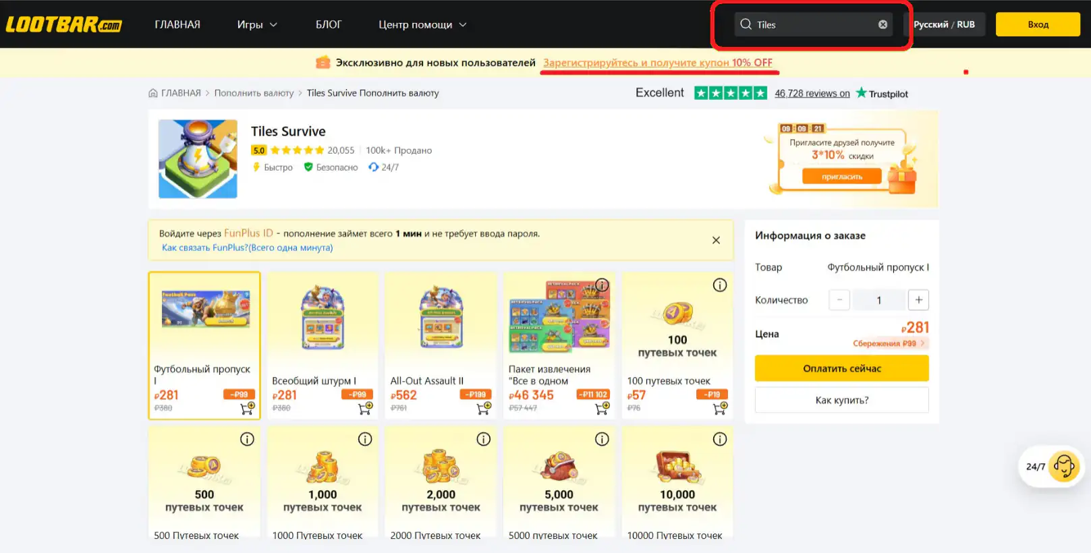The height and width of the screenshot is (553, 1091).
Task: Add All-Out Assault II to cart
Action: [x=484, y=408]
